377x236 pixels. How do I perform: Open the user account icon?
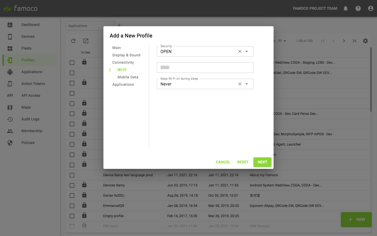coord(371,8)
